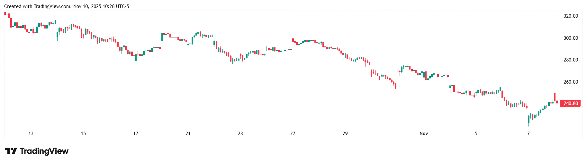
Task: Select date label 27 on time axis
Action: pyautogui.click(x=293, y=134)
